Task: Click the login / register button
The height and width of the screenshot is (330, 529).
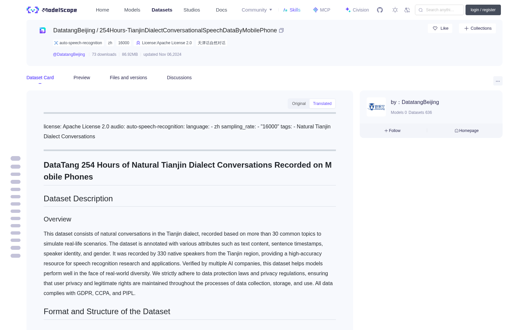Action: (x=483, y=10)
